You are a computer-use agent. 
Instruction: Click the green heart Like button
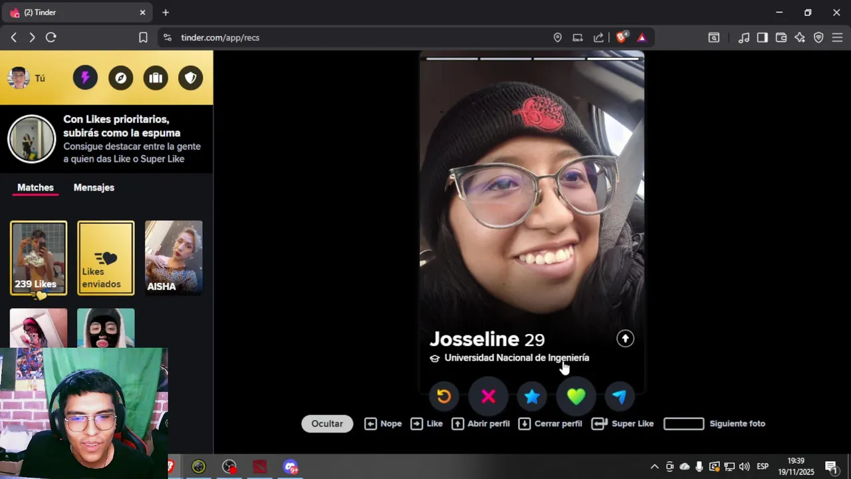click(576, 397)
